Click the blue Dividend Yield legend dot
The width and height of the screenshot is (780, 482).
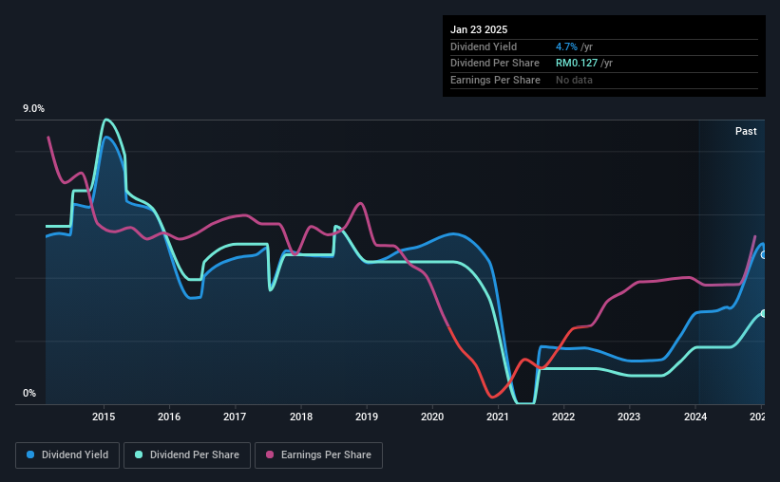pos(30,454)
